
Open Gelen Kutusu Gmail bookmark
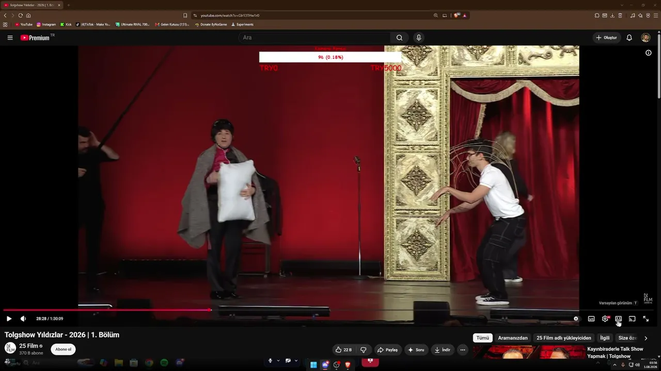click(172, 24)
